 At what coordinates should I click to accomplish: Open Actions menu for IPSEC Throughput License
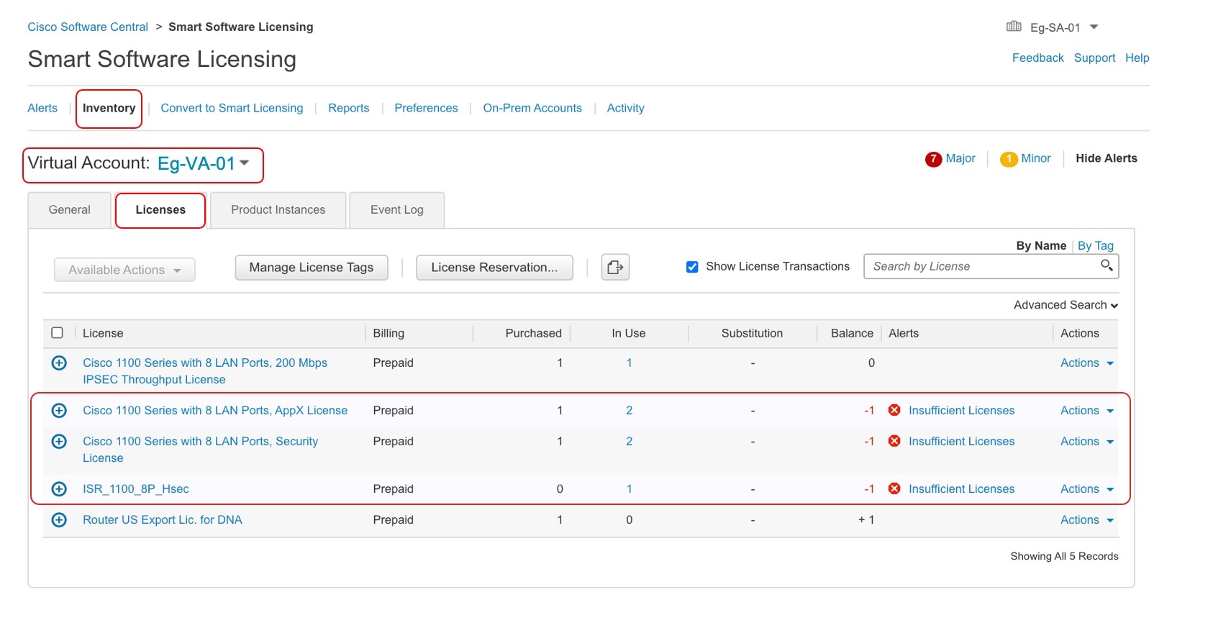(x=1087, y=363)
